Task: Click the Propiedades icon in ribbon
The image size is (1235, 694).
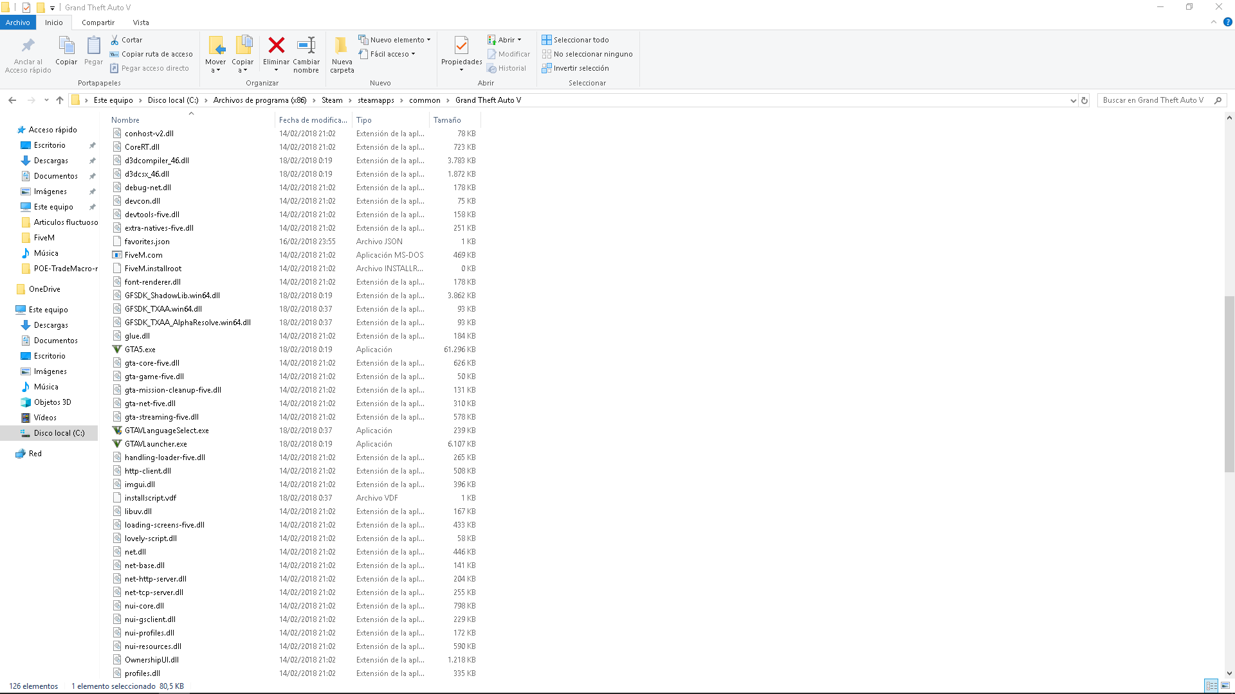Action: point(461,46)
